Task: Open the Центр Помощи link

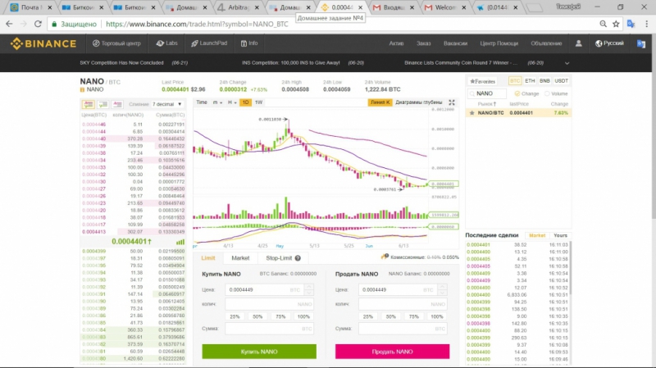Action: pos(499,43)
